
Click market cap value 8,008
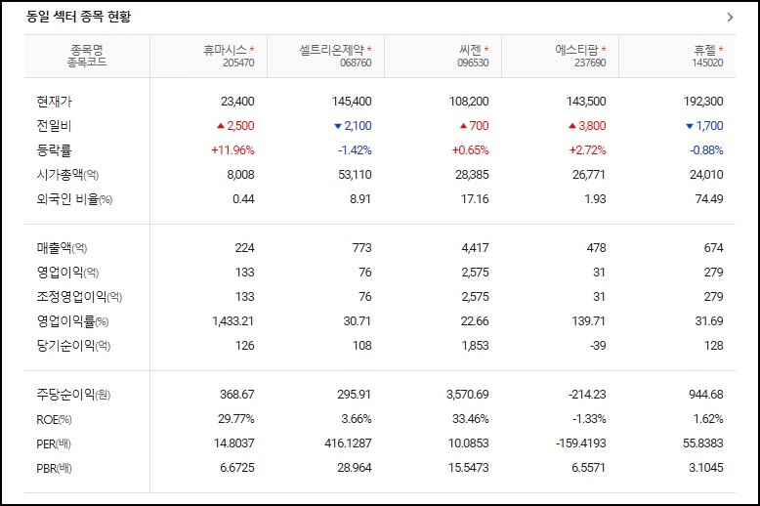[x=241, y=175]
